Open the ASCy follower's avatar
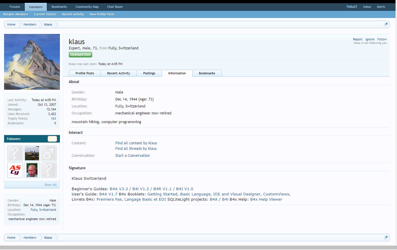397x250 pixels. pos(15,170)
